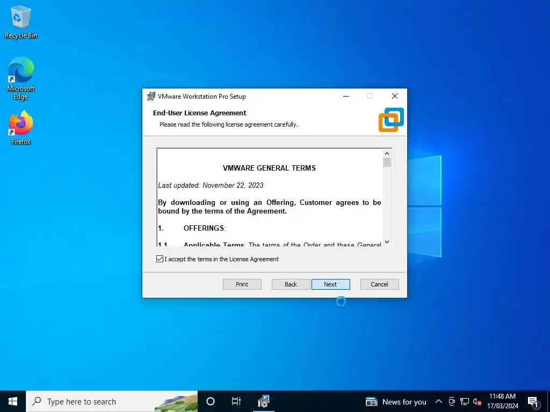Click the VMware installer taskbar icon

pos(263,401)
